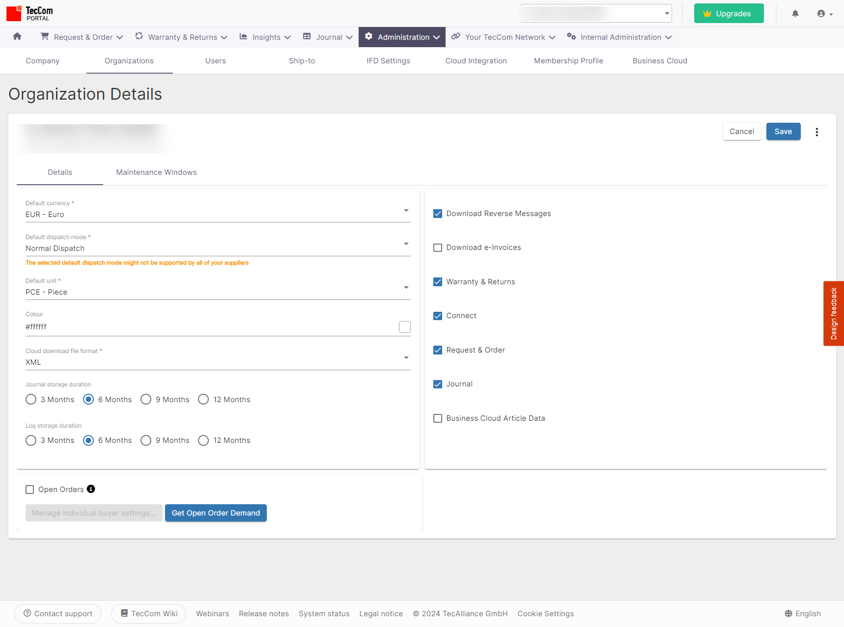This screenshot has width=844, height=627.
Task: Click the Save button
Action: point(783,132)
